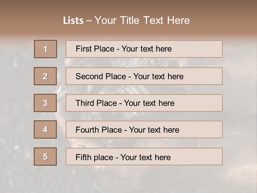Screen dimensions: 257x193
Task: Click the 'Second Place - Your text here' field
Action: (144, 76)
